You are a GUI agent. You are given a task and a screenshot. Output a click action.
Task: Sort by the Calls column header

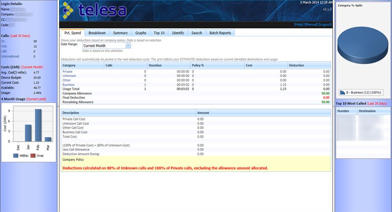coord(126,65)
